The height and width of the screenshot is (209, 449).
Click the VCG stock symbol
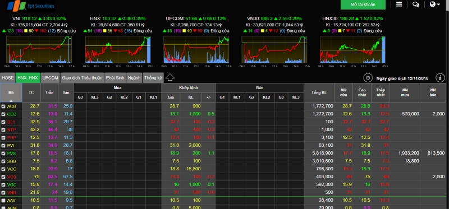click(x=12, y=169)
